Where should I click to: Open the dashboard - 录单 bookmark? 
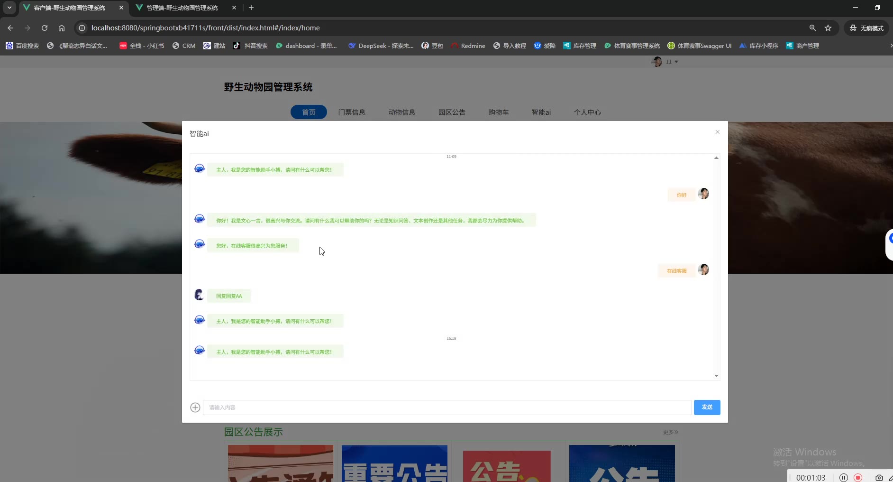[306, 46]
